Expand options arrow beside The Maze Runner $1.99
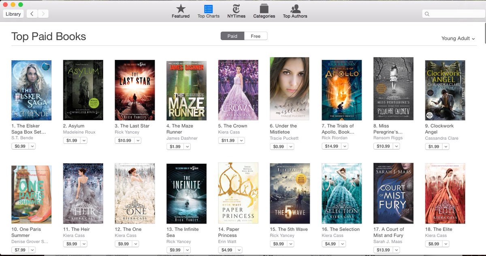This screenshot has height=256, width=486. tap(187, 146)
